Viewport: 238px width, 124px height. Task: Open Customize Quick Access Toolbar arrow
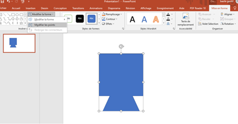tap(29, 2)
